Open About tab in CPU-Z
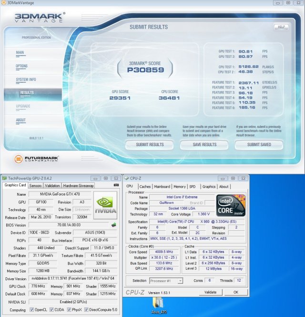Image resolution: width=305 pixels, height=317 pixels. tap(224, 187)
